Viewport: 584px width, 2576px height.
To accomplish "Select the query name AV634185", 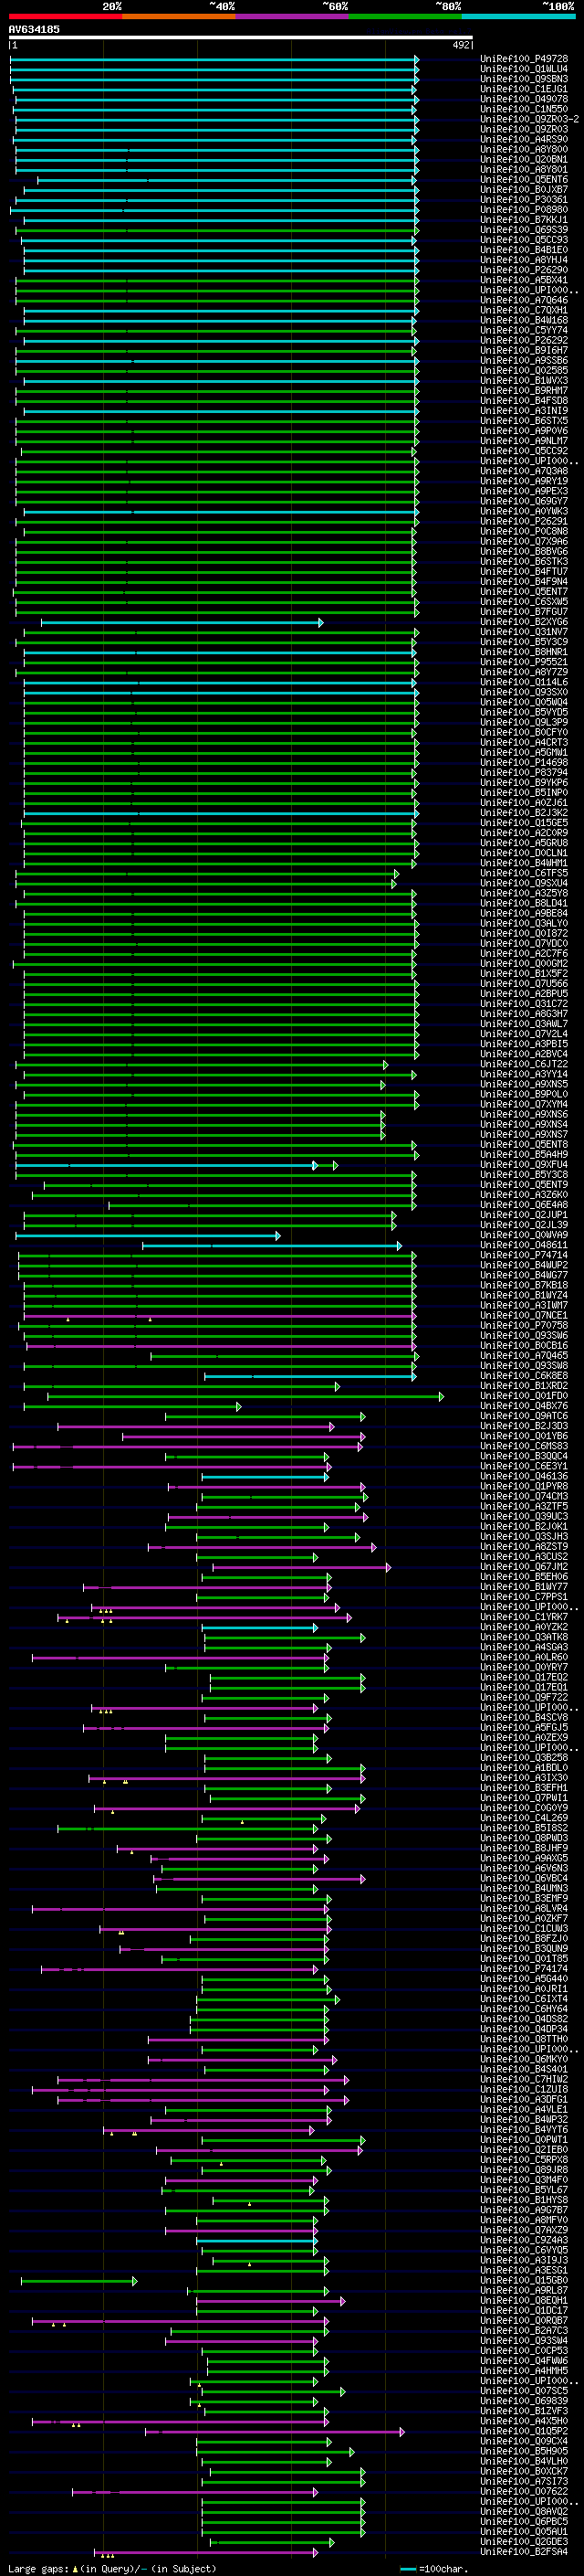I will (34, 29).
